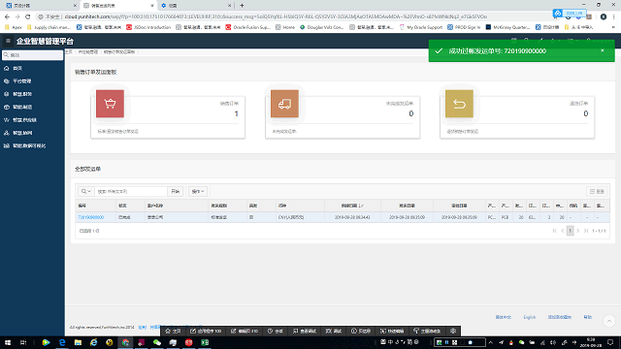Reload the page with the refresh button
The height and width of the screenshot is (349, 621).
point(28,16)
